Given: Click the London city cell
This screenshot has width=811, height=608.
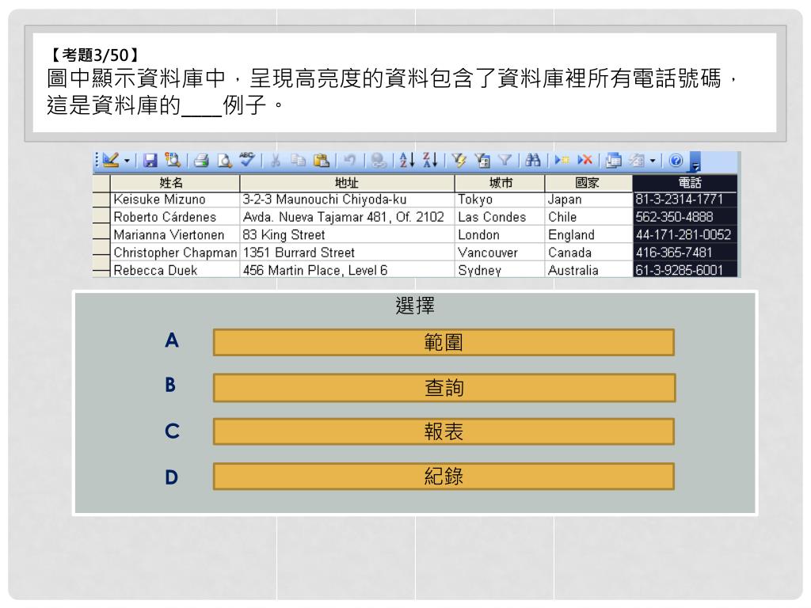Looking at the screenshot, I should click(500, 234).
